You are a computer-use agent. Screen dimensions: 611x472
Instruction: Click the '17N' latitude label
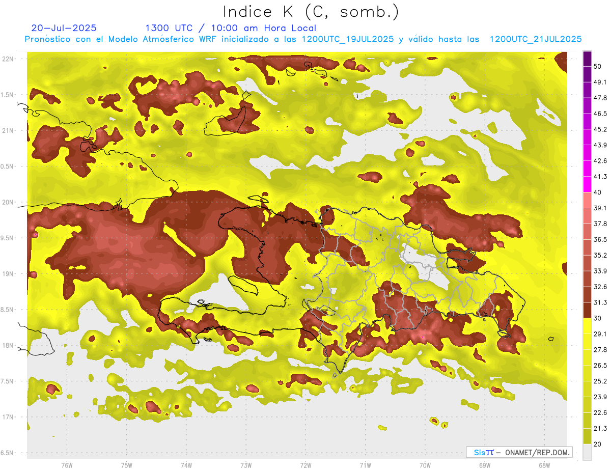point(8,417)
